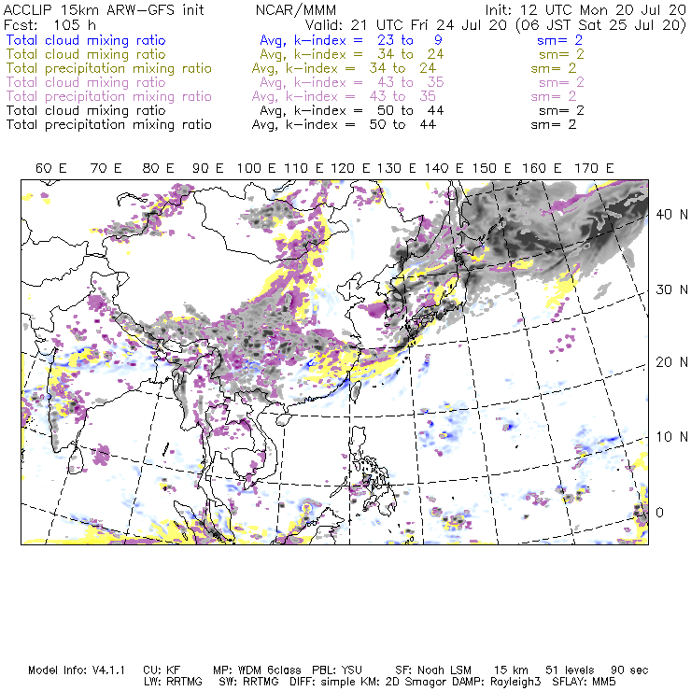
Task: Click the "30 N" latitude label
Action: (671, 289)
